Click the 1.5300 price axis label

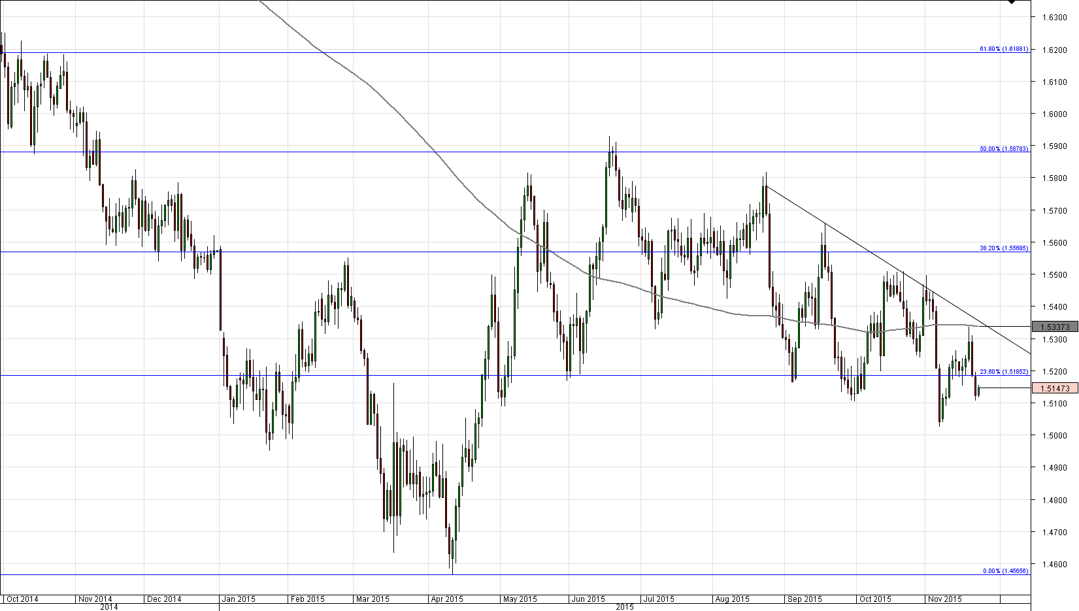tap(1054, 340)
